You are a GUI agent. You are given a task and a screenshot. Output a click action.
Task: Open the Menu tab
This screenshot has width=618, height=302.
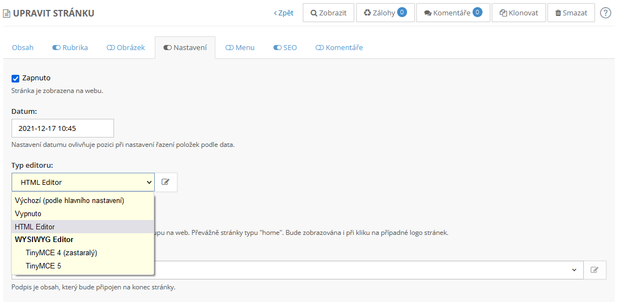(240, 48)
